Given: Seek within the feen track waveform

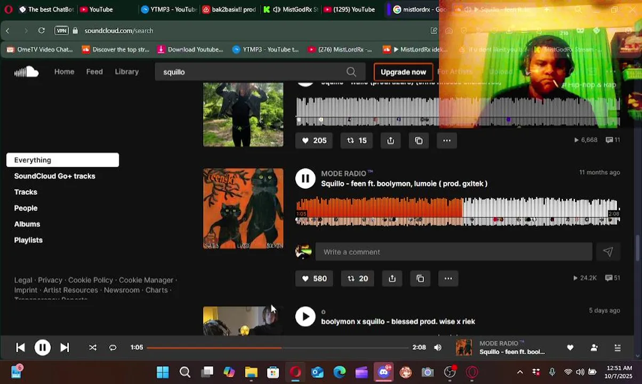Looking at the screenshot, I should tap(458, 211).
